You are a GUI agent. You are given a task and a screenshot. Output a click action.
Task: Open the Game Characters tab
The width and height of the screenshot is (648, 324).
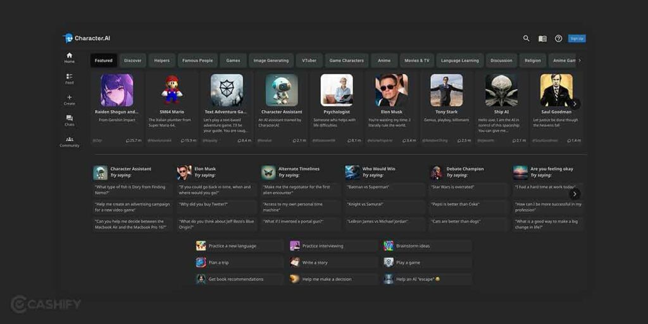point(346,60)
